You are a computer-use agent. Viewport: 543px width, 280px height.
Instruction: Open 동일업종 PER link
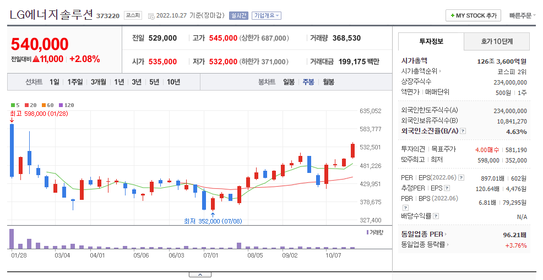422,234
